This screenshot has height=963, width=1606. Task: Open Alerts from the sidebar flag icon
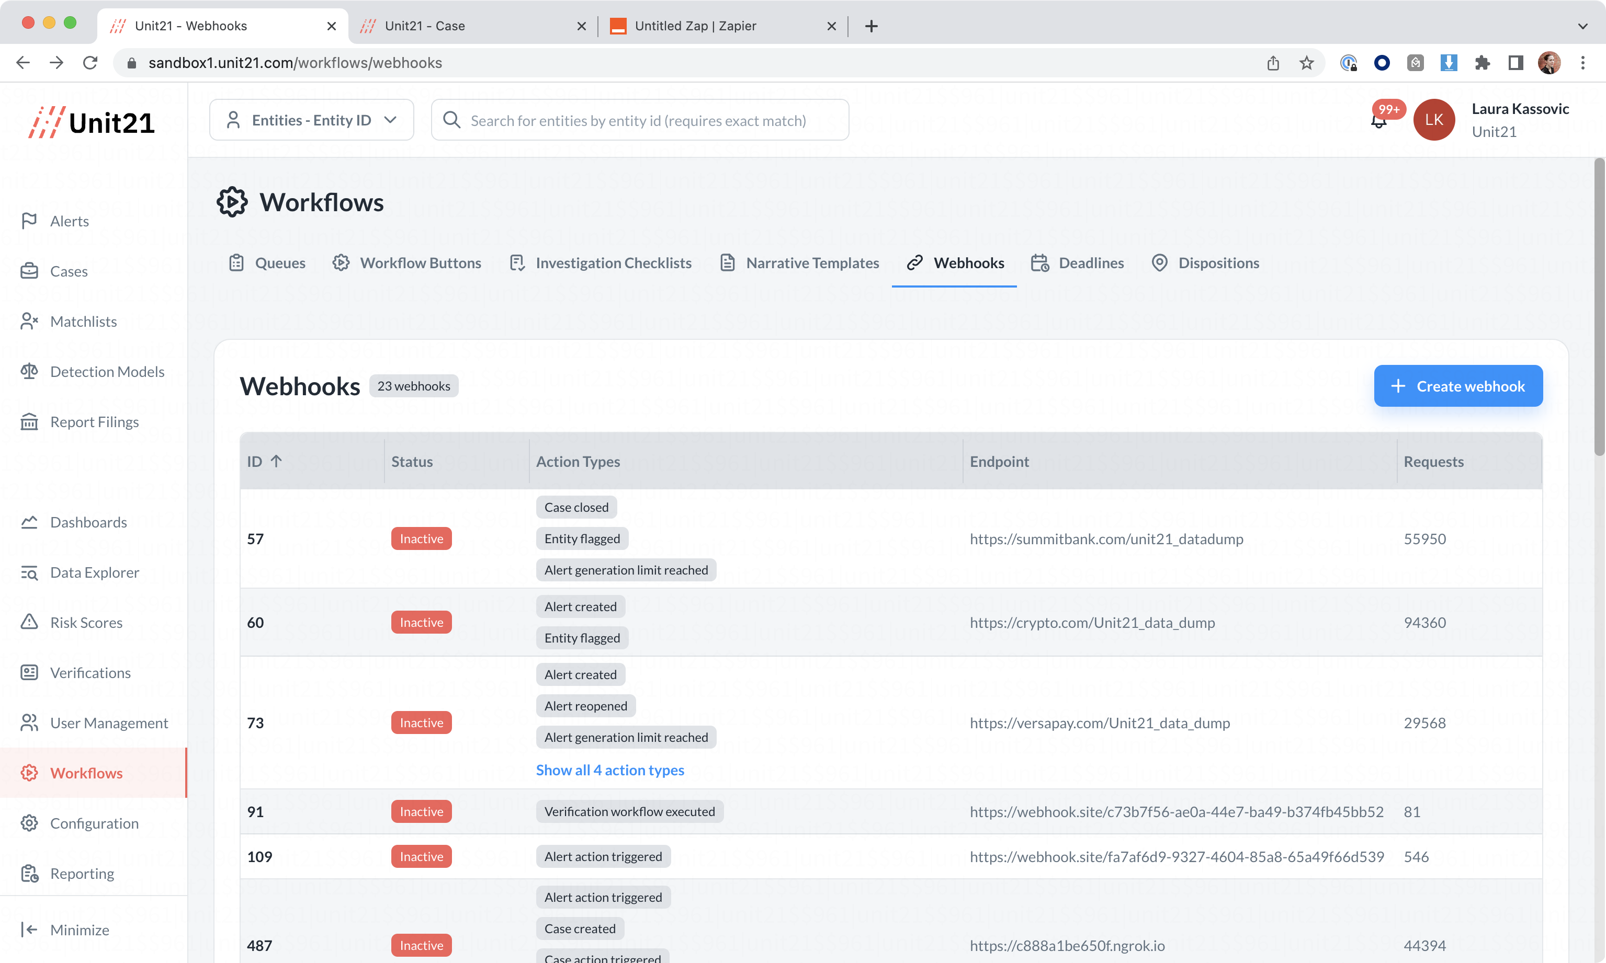coord(29,221)
